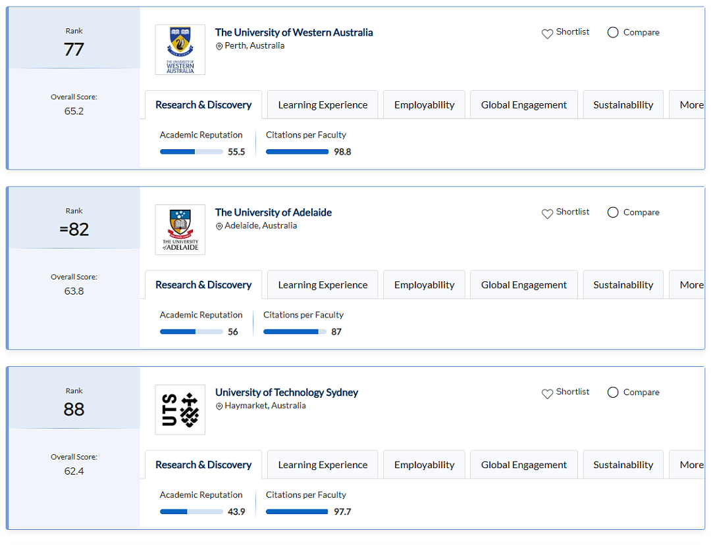Screen dimensions: 711x545
Task: Open Learning Experience tab for UTS
Action: pos(323,464)
